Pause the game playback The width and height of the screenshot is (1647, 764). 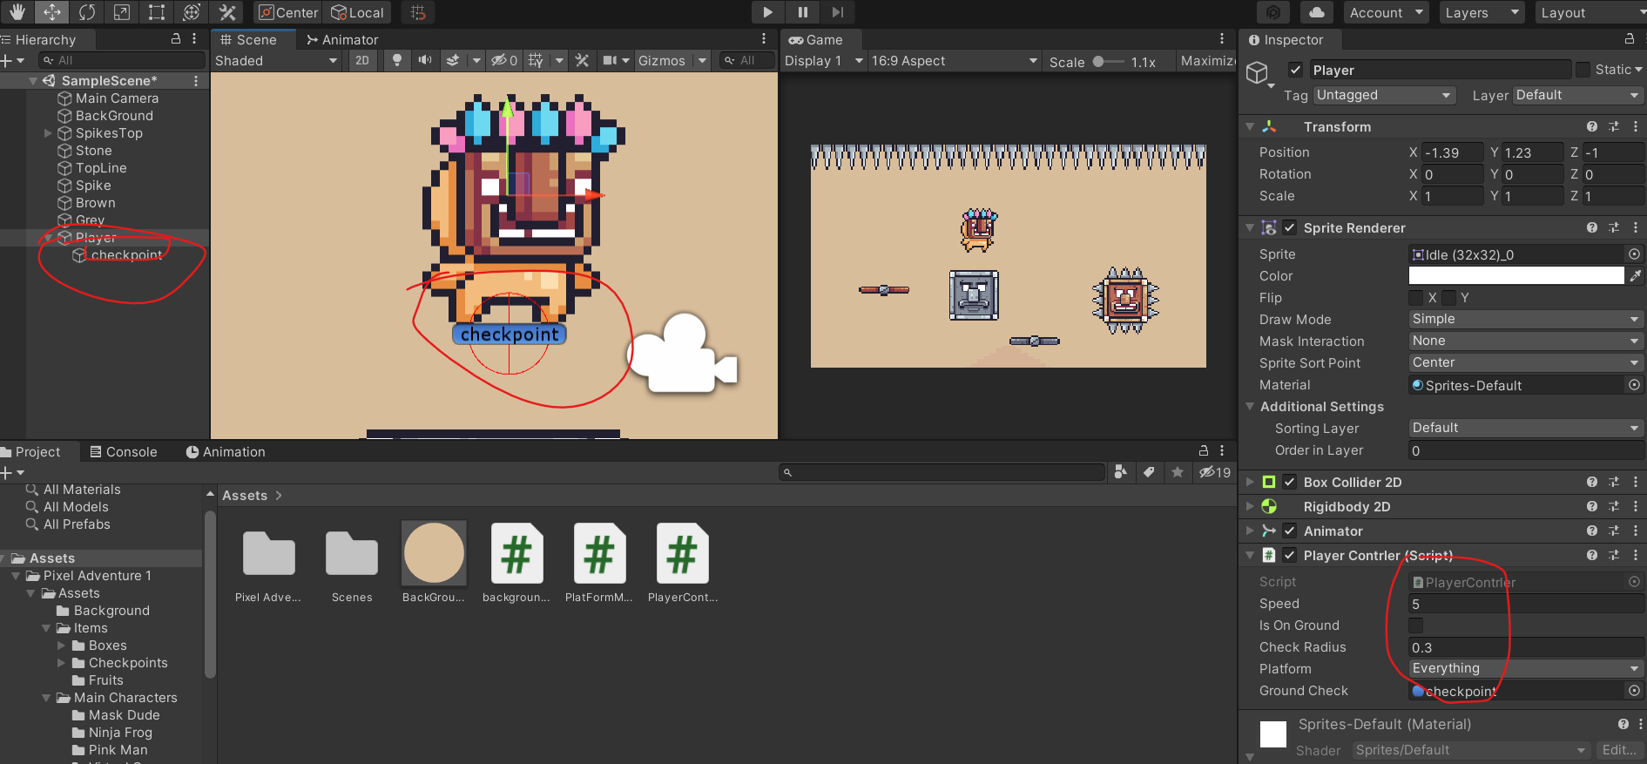802,12
